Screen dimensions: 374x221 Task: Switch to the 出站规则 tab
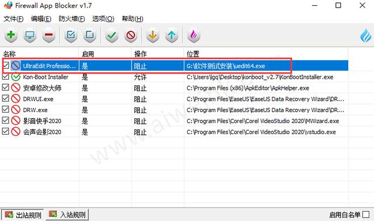pos(23,215)
